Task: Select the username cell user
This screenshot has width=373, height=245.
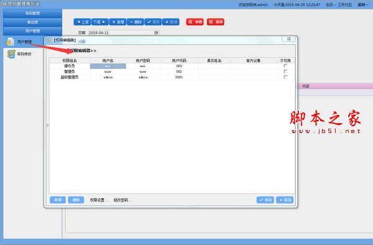Action: coord(108,72)
